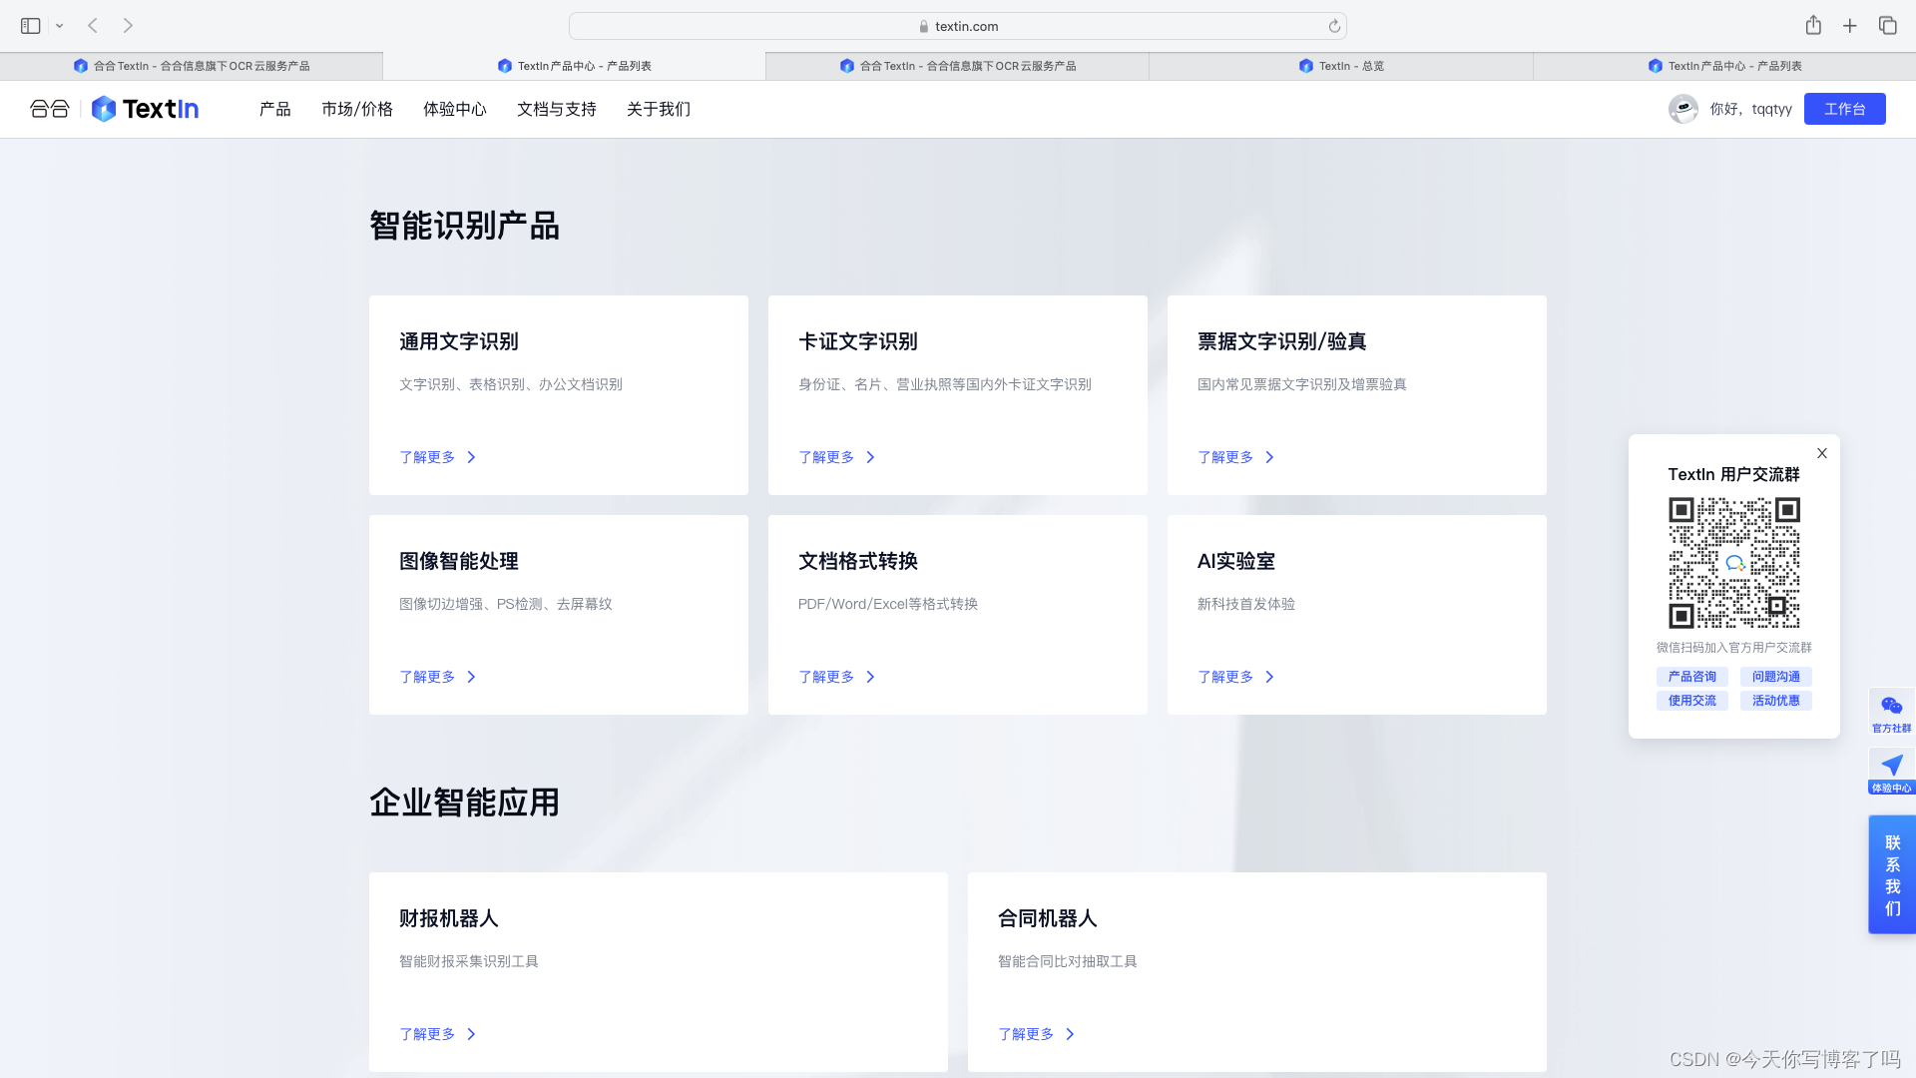Viewport: 1916px width, 1078px height.
Task: Click the Safari sidebar toggle icon
Action: pos(30,26)
